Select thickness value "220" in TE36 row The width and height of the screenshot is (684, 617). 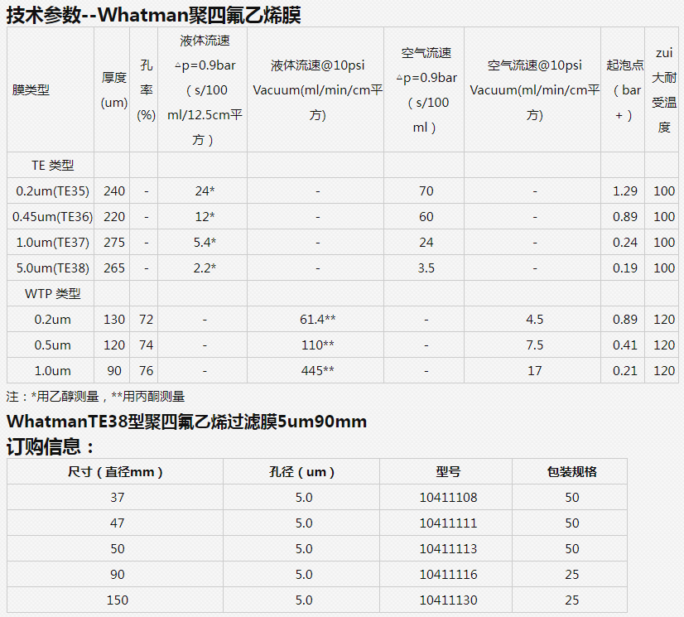coord(114,217)
